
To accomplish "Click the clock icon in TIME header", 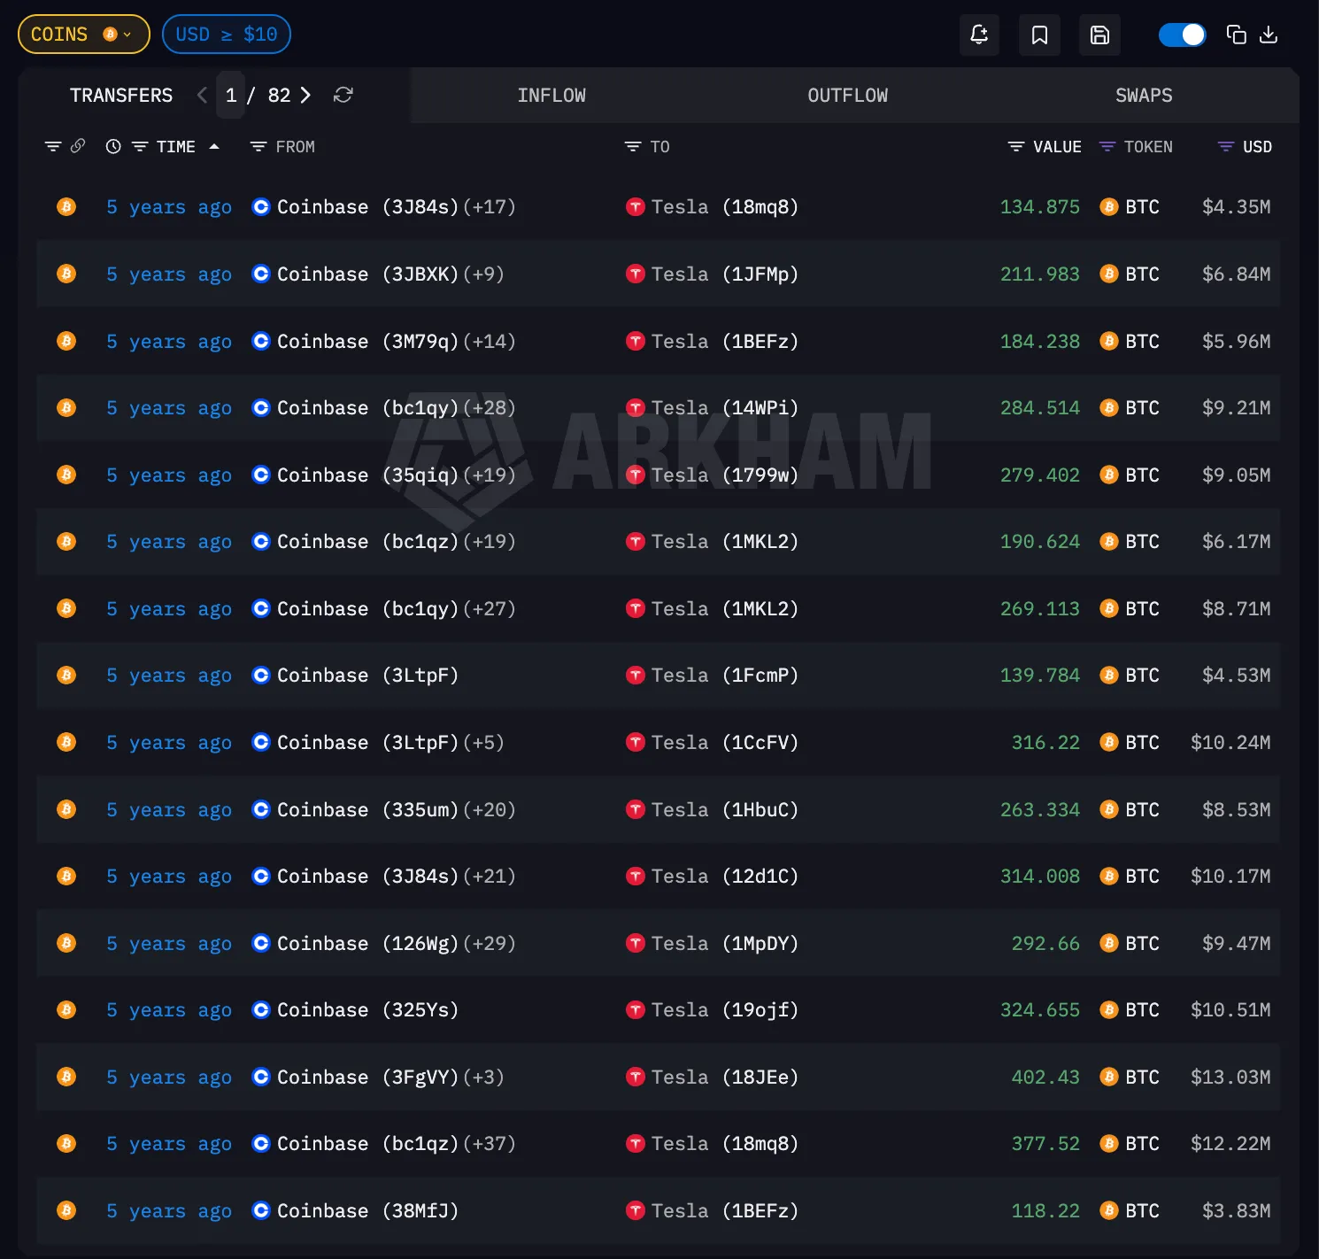I will [113, 146].
